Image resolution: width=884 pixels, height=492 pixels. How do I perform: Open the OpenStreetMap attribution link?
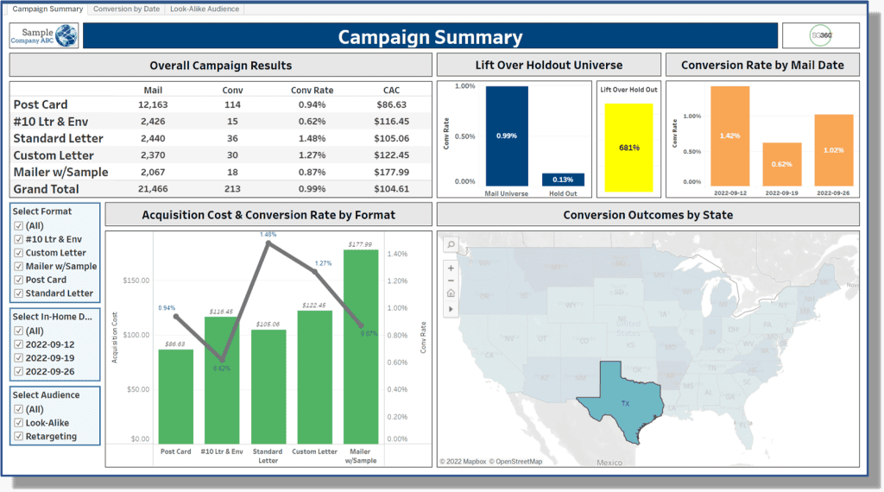515,462
